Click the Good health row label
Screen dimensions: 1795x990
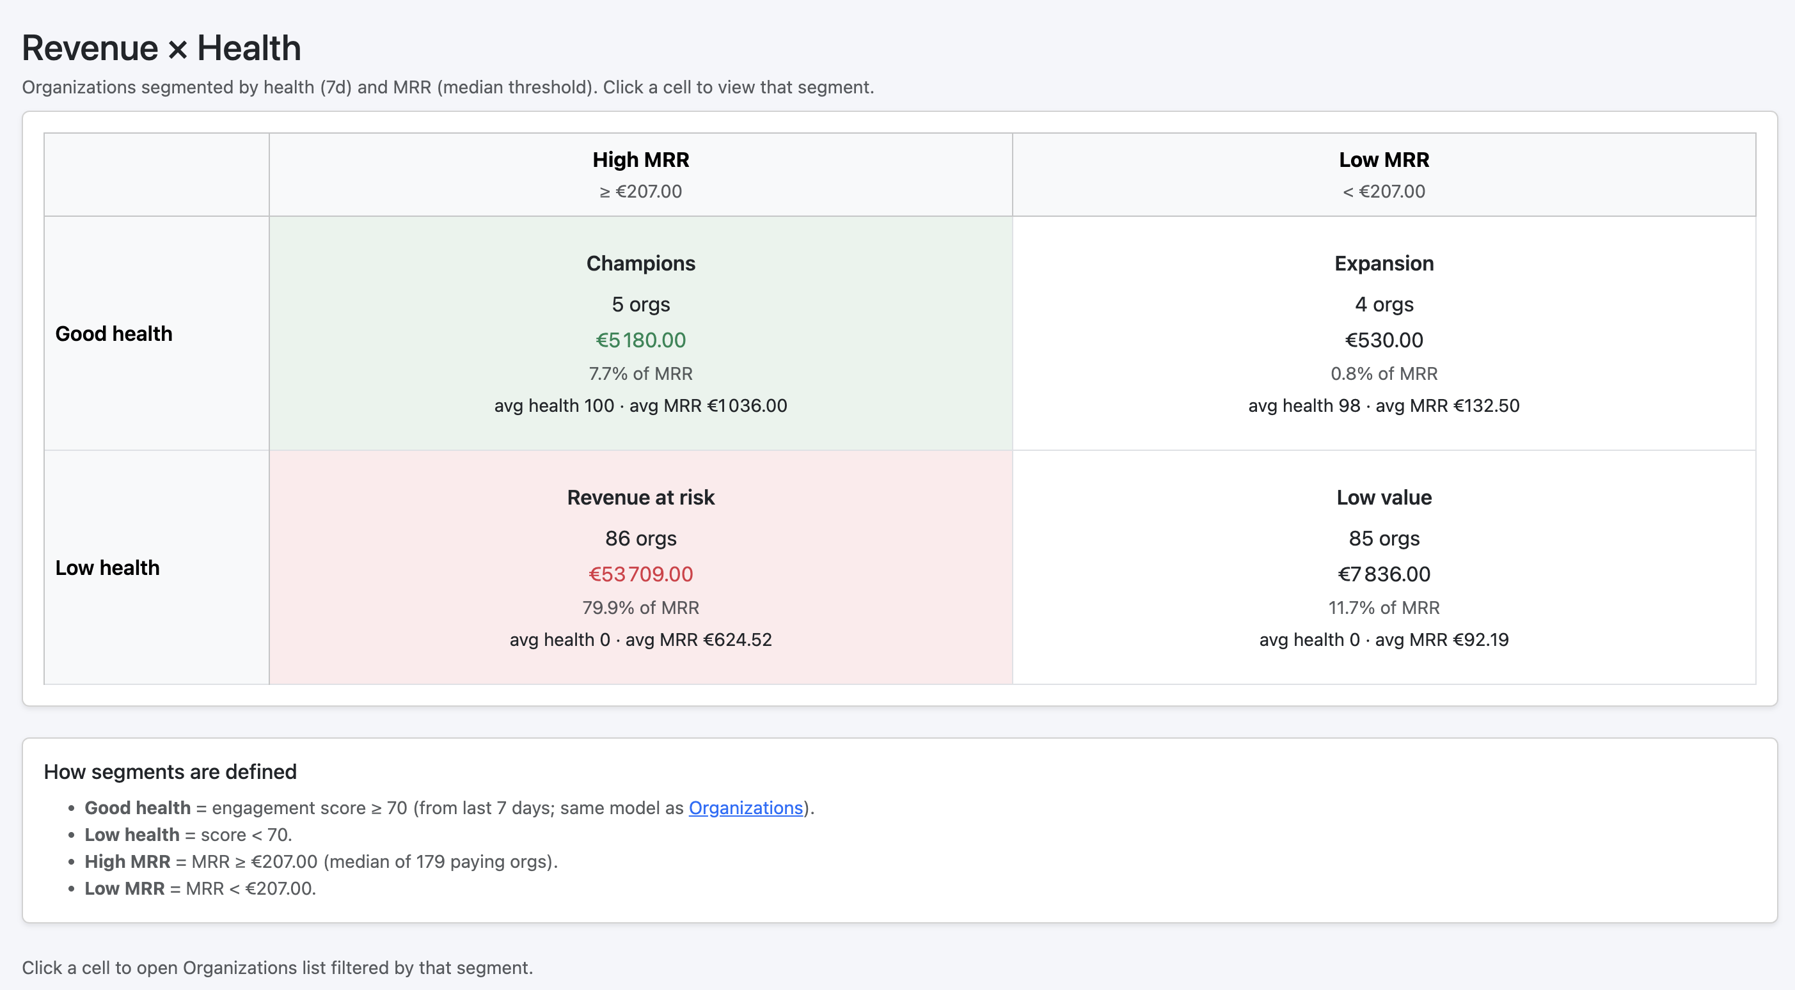click(x=114, y=334)
